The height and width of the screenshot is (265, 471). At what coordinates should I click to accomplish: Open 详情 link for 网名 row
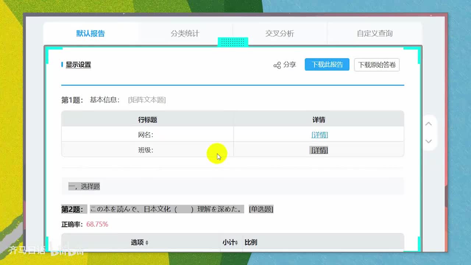319,135
